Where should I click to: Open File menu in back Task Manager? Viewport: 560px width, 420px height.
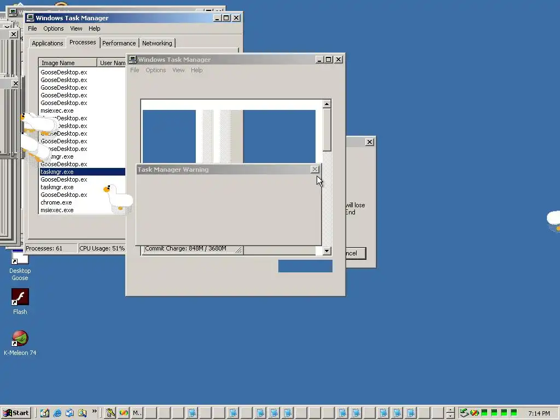point(32,28)
